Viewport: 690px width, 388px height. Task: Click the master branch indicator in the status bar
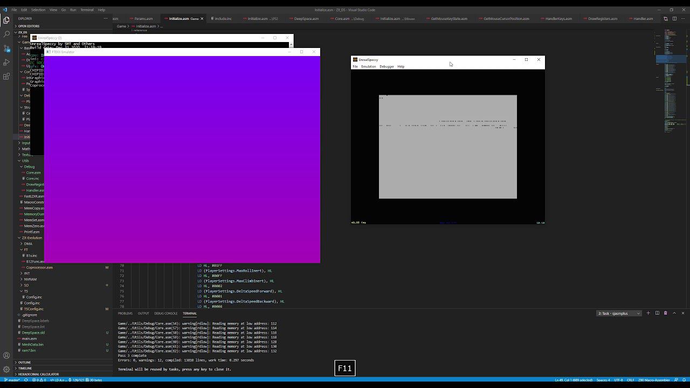point(12,380)
